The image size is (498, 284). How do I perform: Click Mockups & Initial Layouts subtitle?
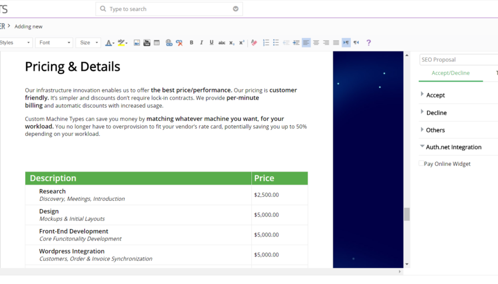(72, 219)
